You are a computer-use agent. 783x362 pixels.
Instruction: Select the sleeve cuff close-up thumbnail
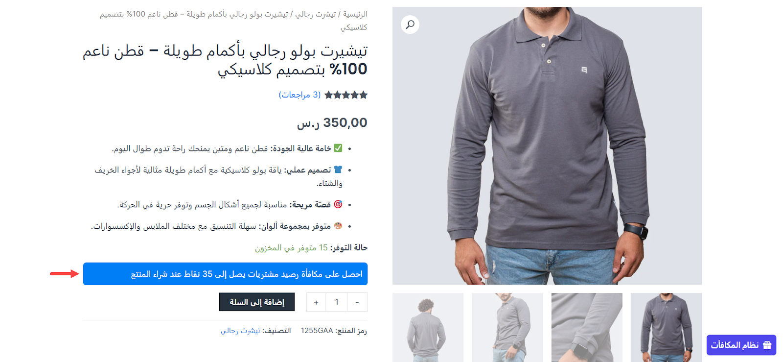587,327
